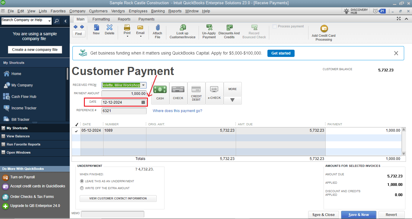This screenshot has height=219, width=412.
Task: Open the Email icon
Action: 140,30
